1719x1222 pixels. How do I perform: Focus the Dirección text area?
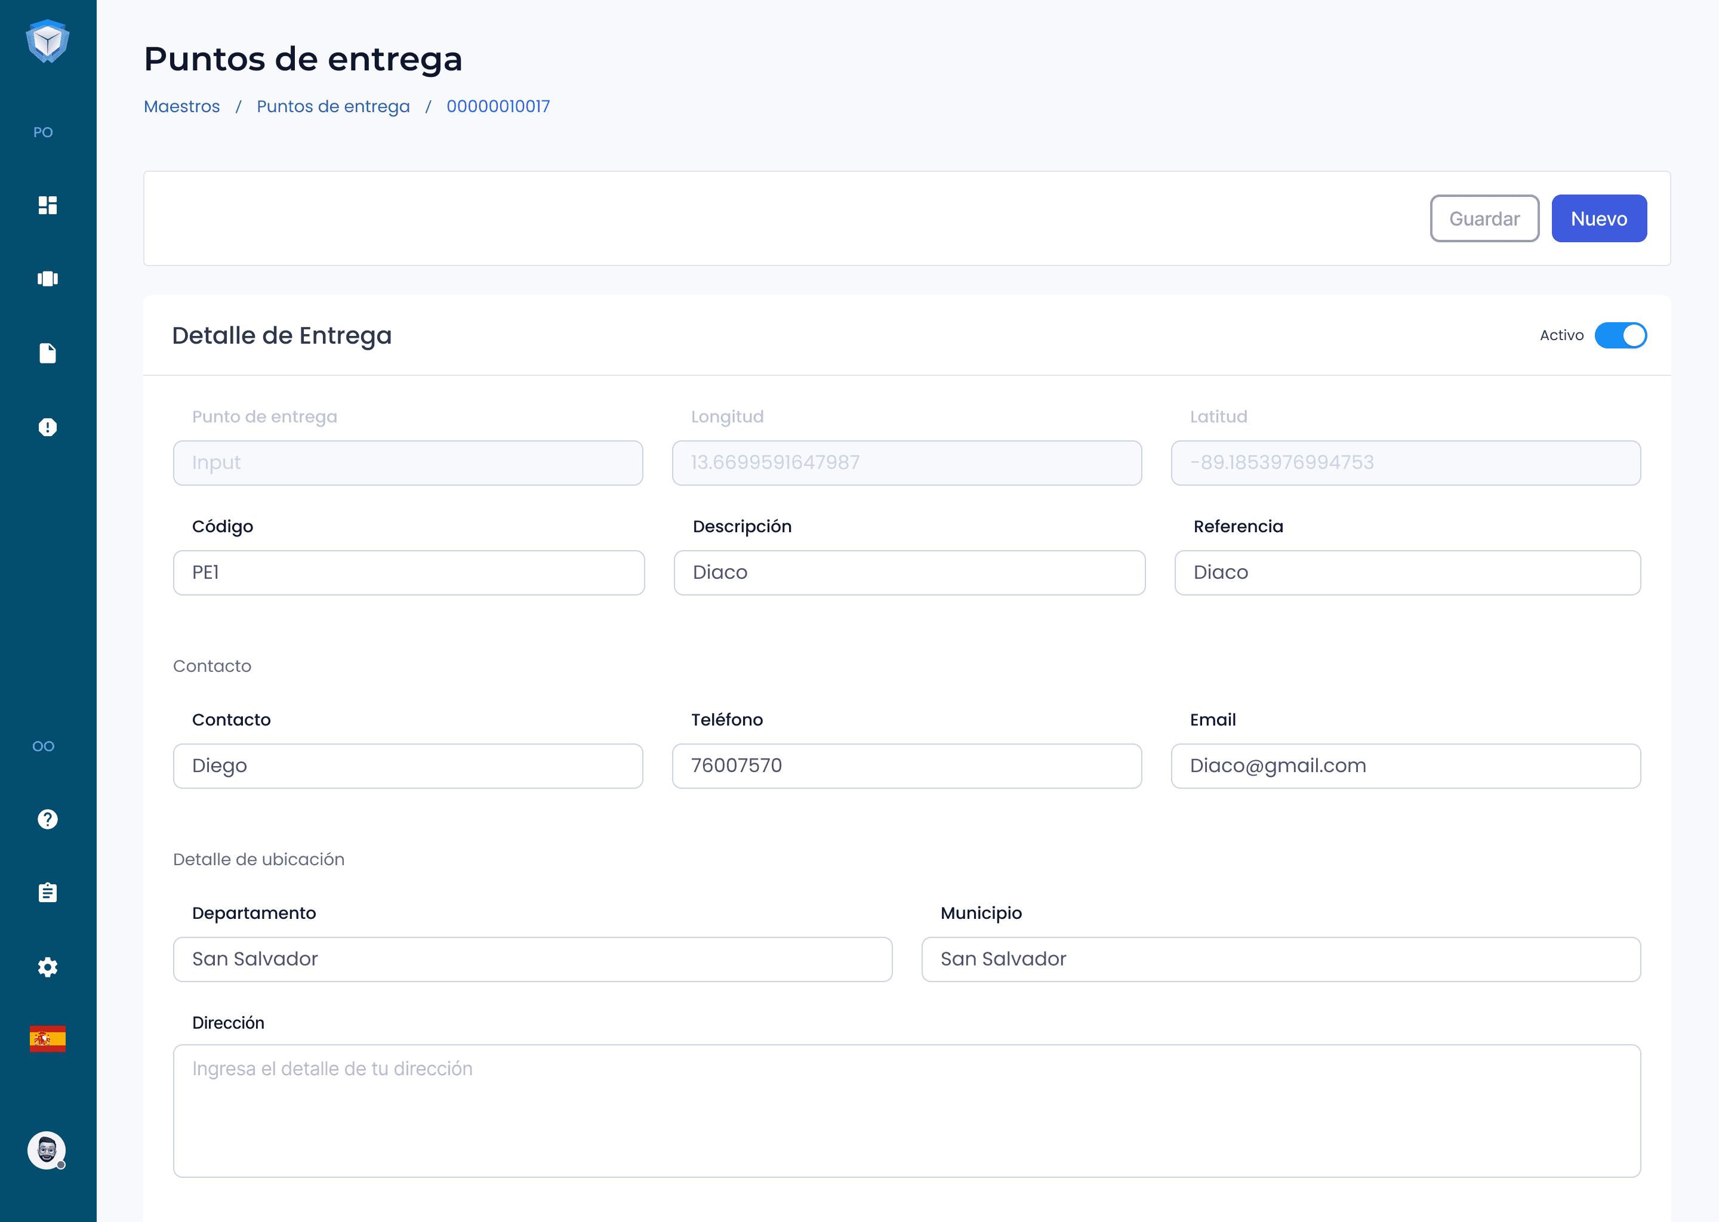click(x=906, y=1110)
